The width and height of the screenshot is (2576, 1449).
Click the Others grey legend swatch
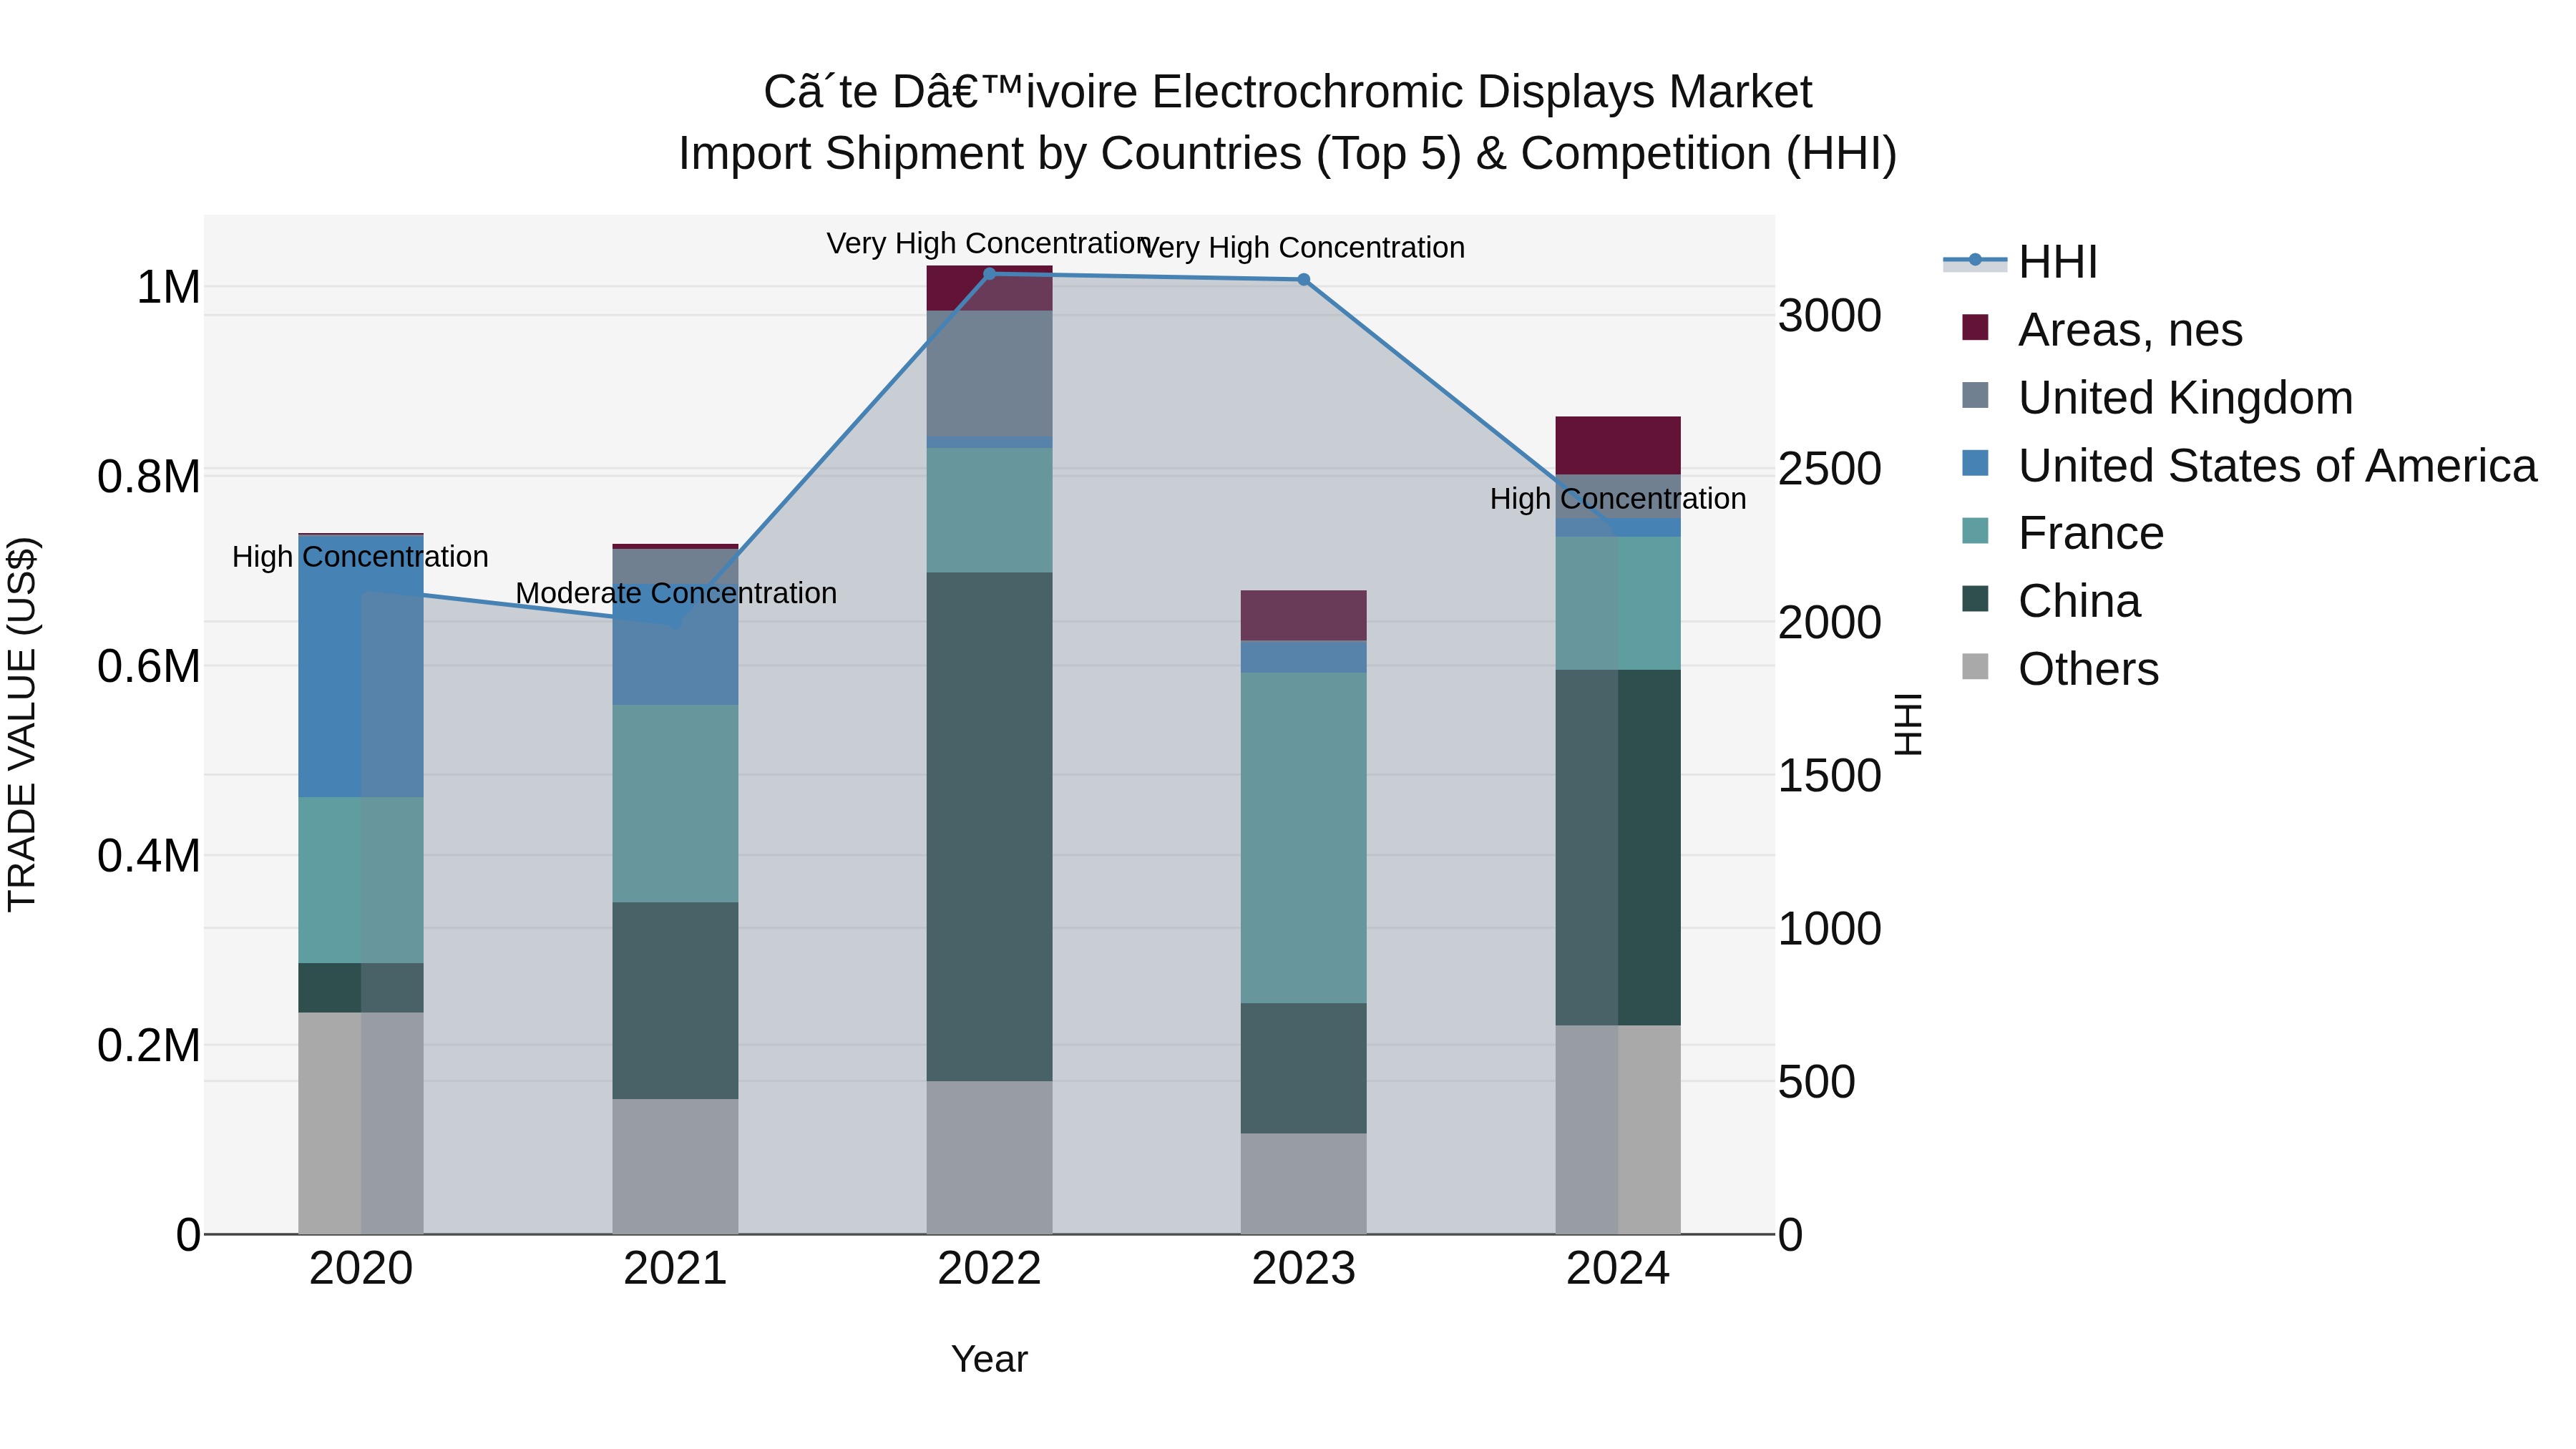(x=1975, y=666)
